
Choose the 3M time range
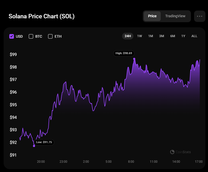pyautogui.click(x=162, y=36)
